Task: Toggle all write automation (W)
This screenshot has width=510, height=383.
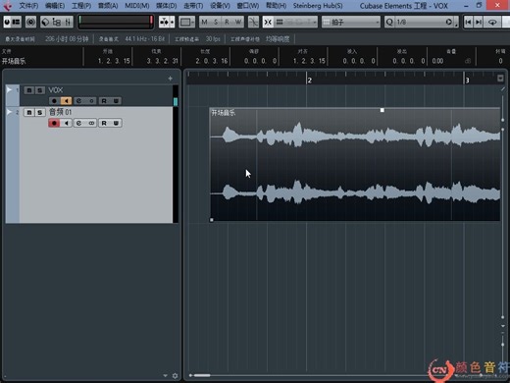Action: coord(238,22)
